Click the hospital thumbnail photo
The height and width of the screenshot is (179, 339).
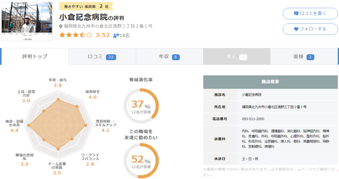pyautogui.click(x=27, y=22)
